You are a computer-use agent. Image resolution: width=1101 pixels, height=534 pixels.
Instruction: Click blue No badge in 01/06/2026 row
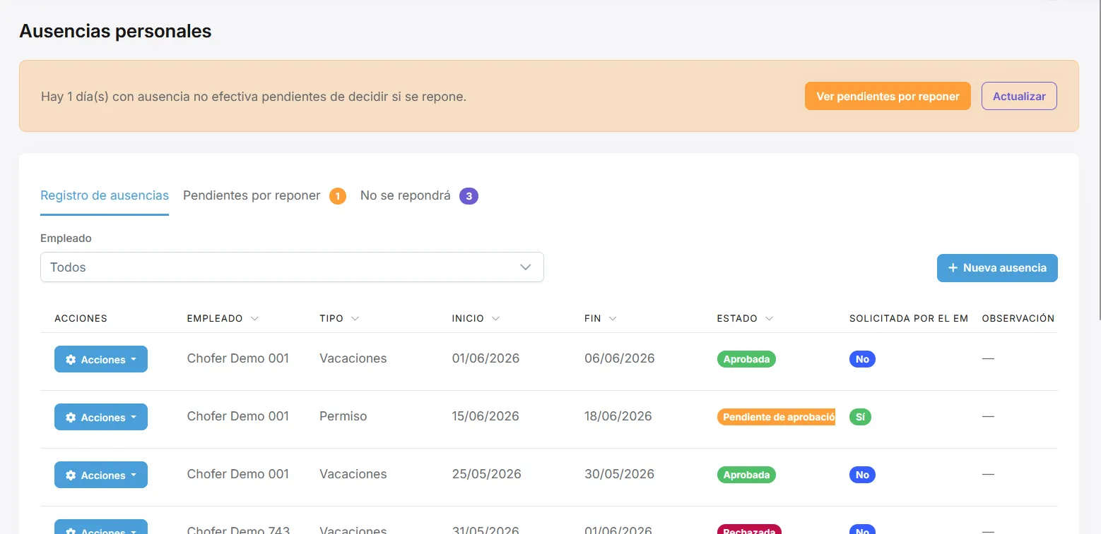[862, 359]
